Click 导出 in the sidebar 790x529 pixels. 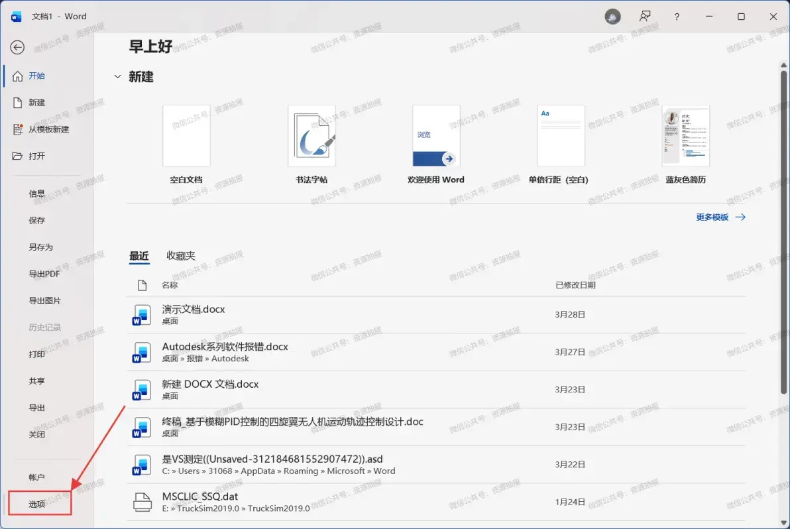(36, 408)
